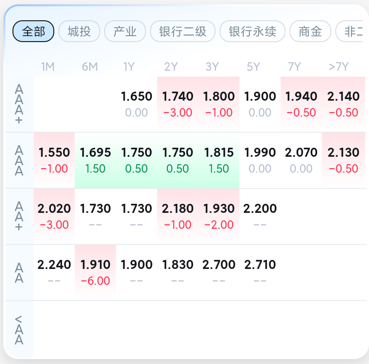369x364 pixels.
Task: Open the 银行永续 tab
Action: coord(252,31)
